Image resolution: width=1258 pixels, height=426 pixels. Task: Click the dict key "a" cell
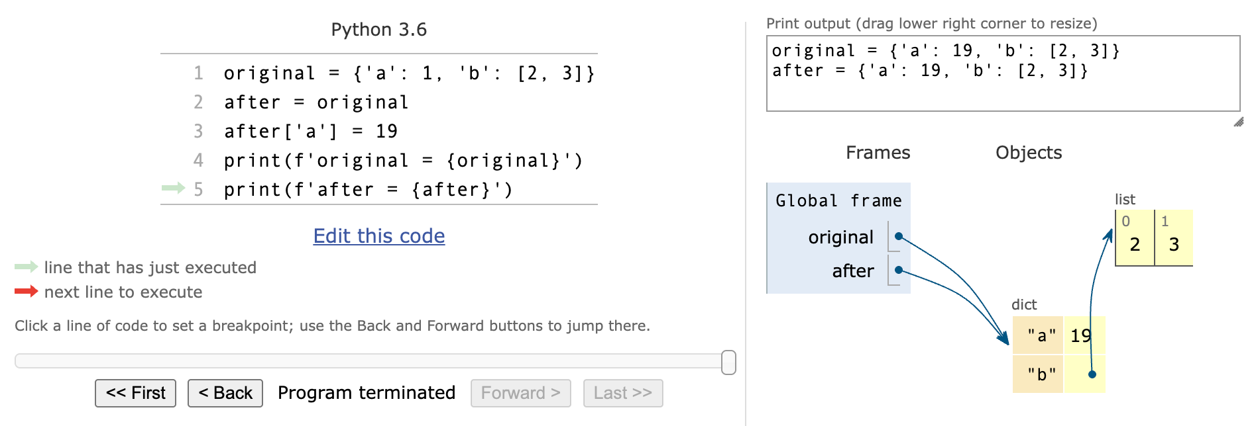pos(1039,335)
